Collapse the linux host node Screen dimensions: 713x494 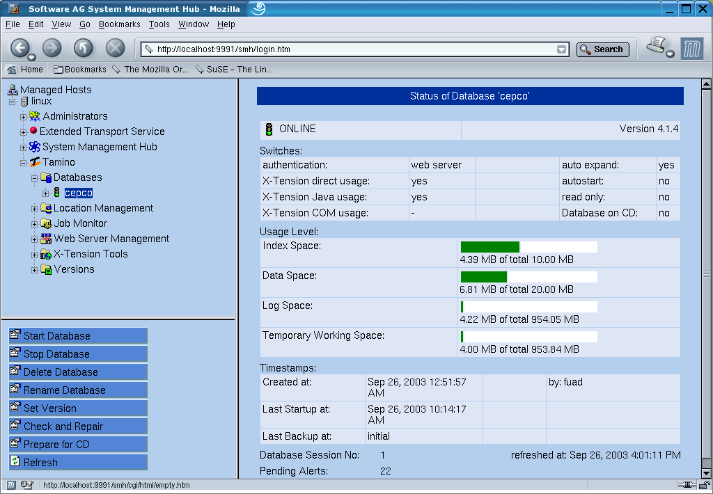13,102
